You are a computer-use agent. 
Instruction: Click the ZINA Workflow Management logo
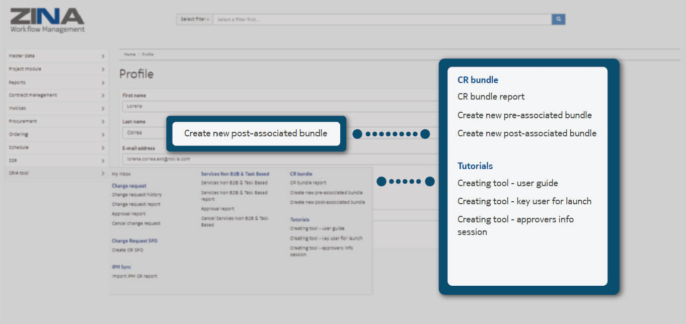(x=47, y=20)
